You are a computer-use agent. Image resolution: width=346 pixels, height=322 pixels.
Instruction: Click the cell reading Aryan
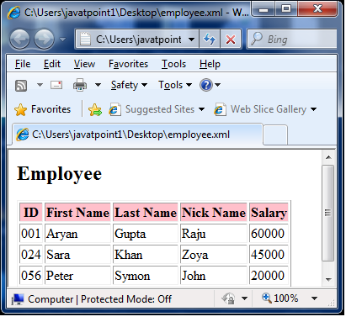point(77,233)
